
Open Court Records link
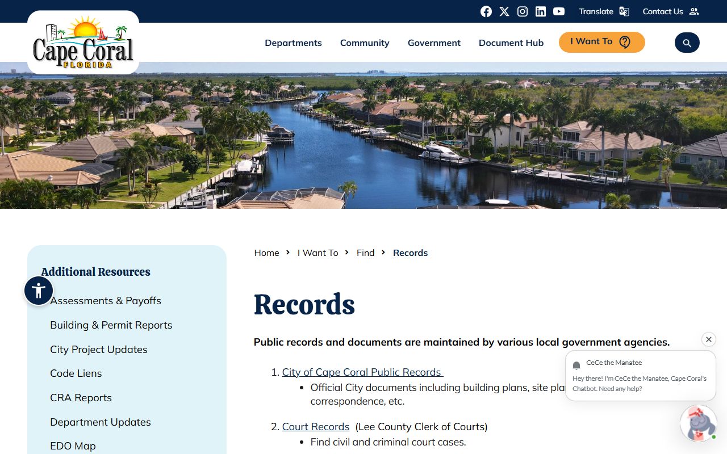pyautogui.click(x=316, y=426)
